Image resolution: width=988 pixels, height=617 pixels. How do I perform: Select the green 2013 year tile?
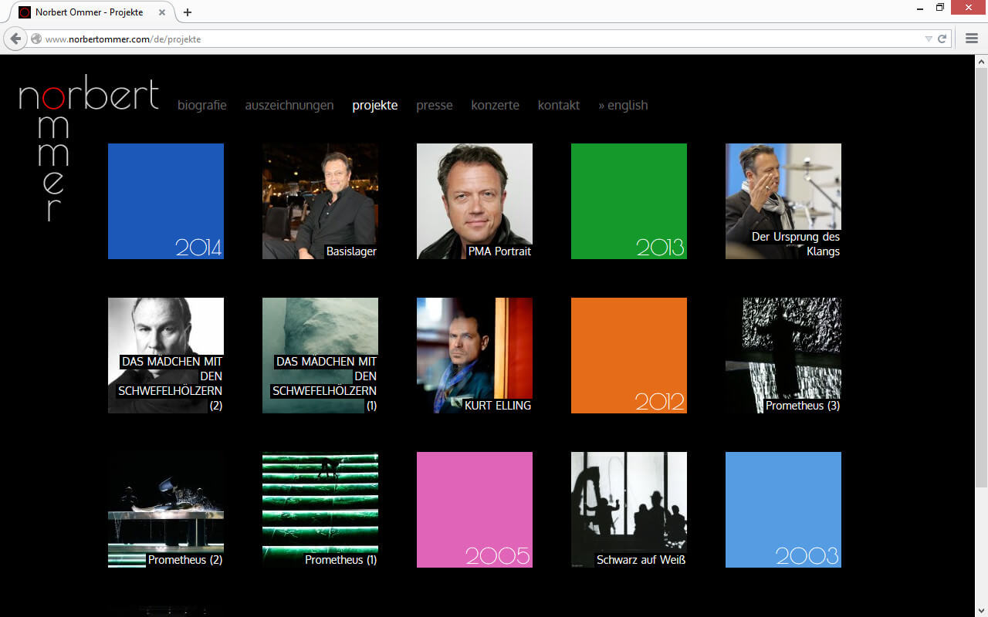[x=629, y=201]
